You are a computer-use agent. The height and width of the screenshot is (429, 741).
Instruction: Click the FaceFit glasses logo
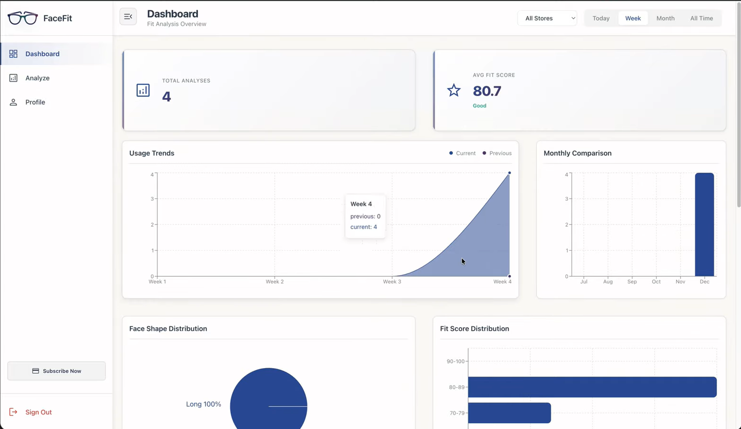(22, 18)
